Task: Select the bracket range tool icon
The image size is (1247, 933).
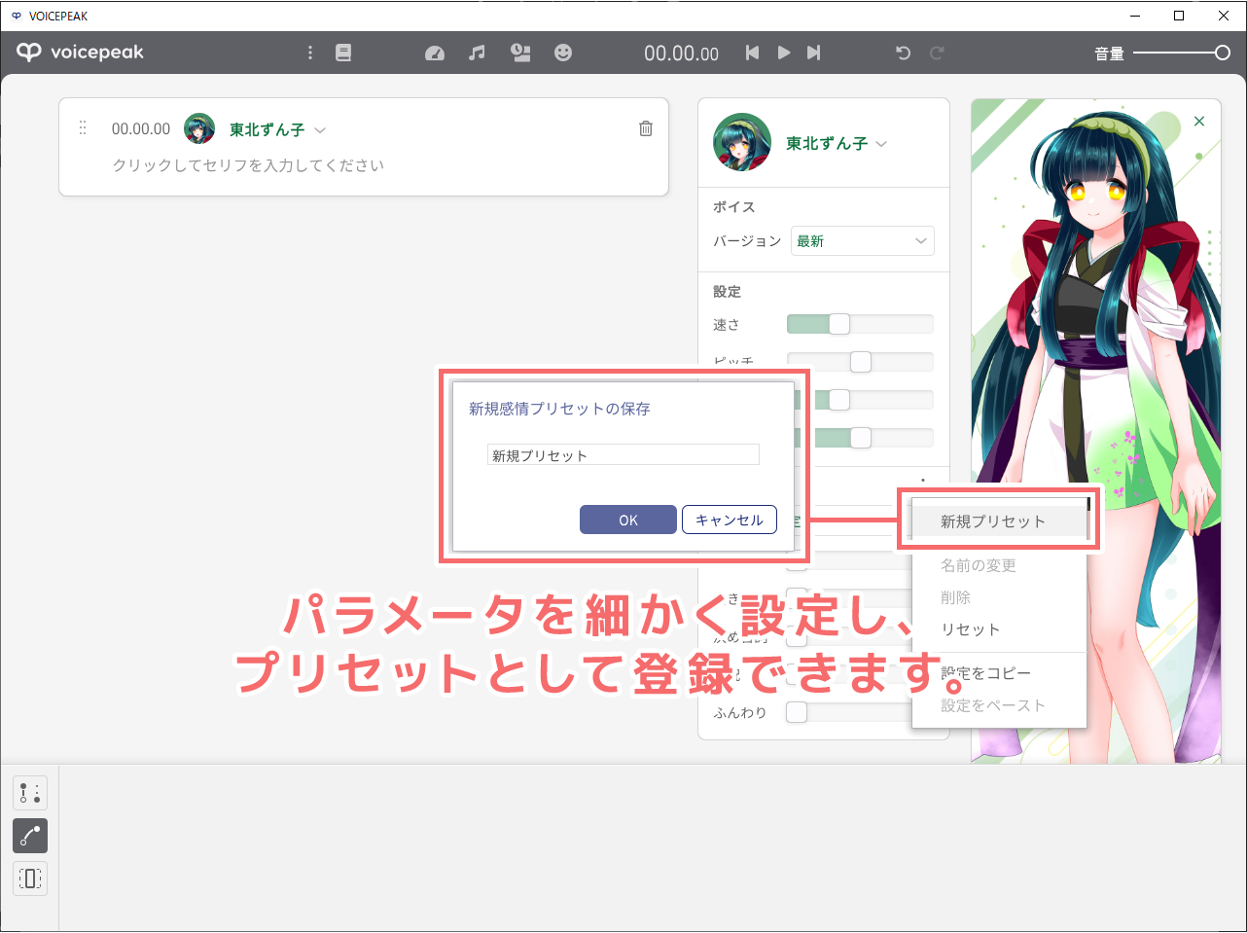Action: click(30, 879)
